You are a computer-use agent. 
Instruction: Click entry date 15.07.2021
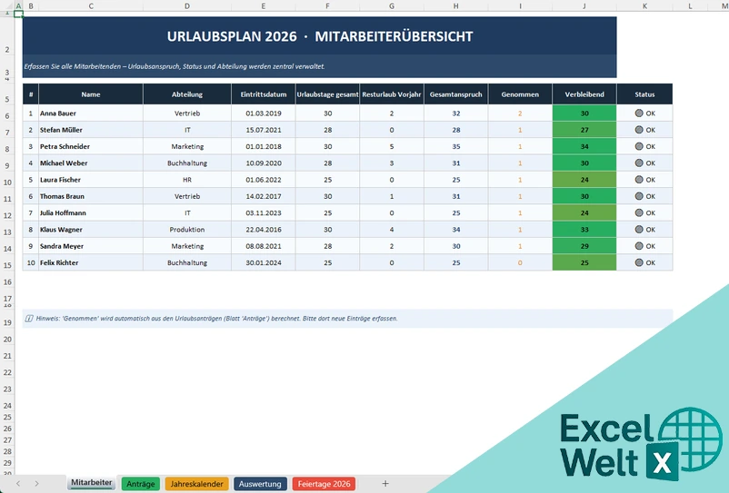263,130
